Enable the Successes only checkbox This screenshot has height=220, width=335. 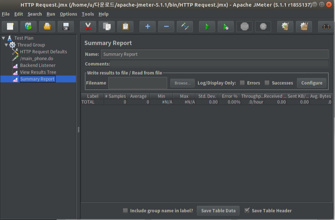tap(267, 83)
